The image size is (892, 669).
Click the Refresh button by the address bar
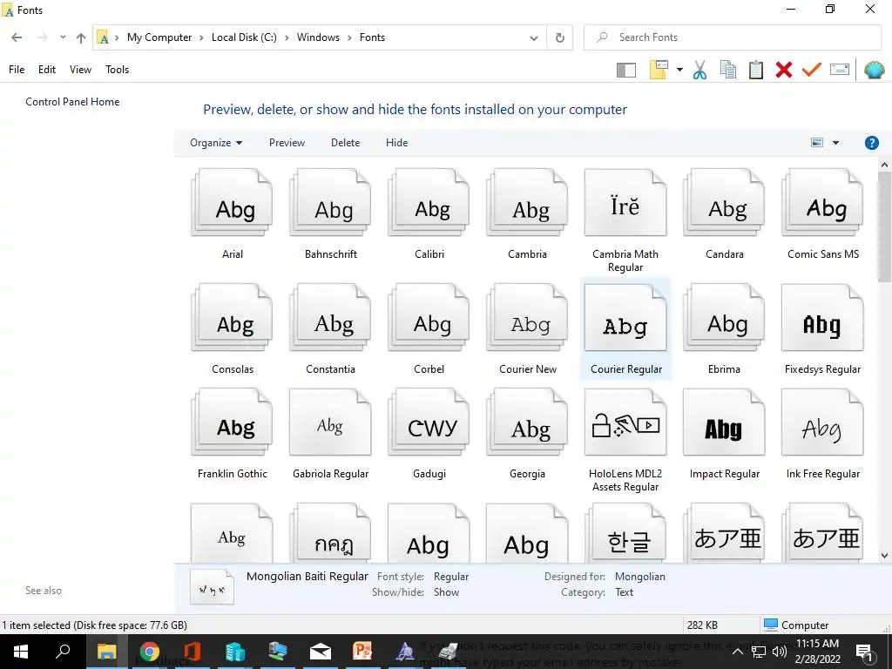[x=560, y=37]
